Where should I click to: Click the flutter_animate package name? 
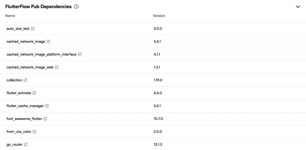[x=19, y=93]
